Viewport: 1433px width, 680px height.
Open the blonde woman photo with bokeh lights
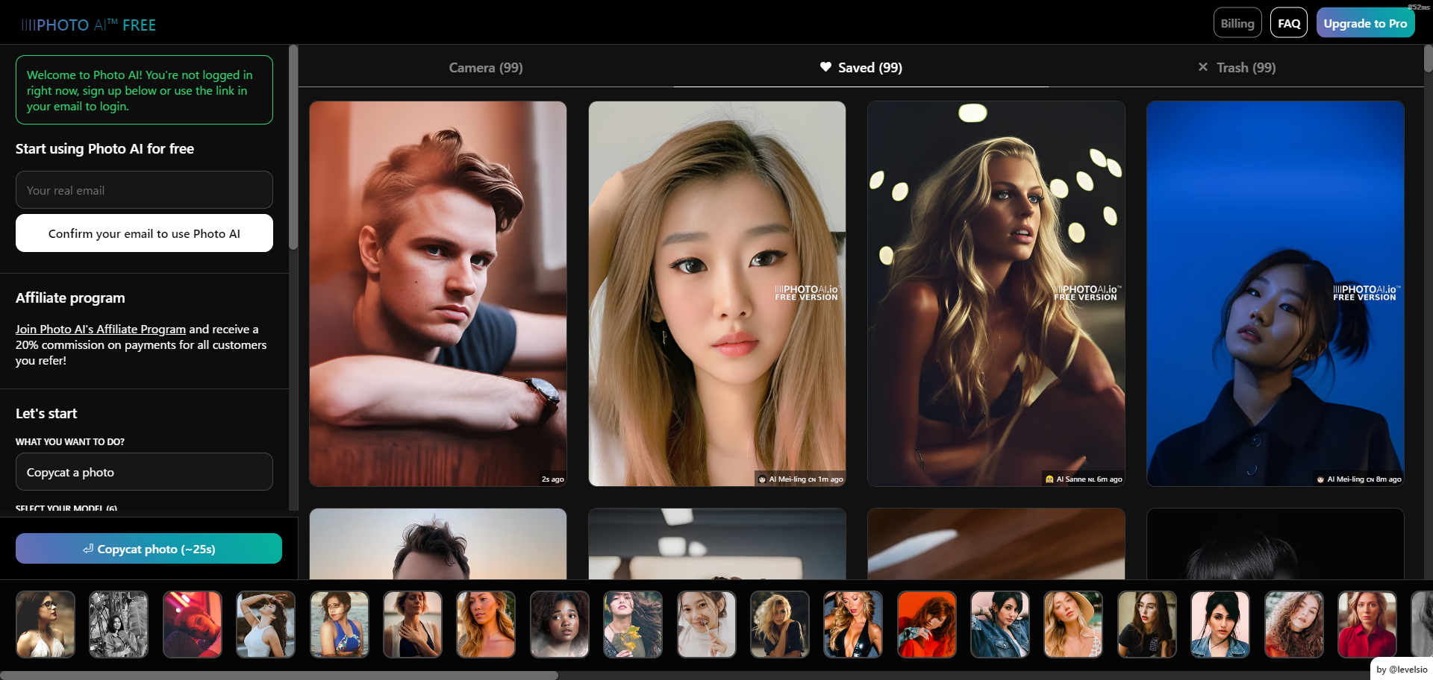tap(996, 294)
